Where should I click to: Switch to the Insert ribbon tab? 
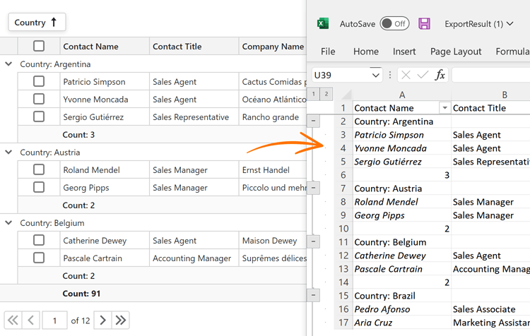coord(404,52)
